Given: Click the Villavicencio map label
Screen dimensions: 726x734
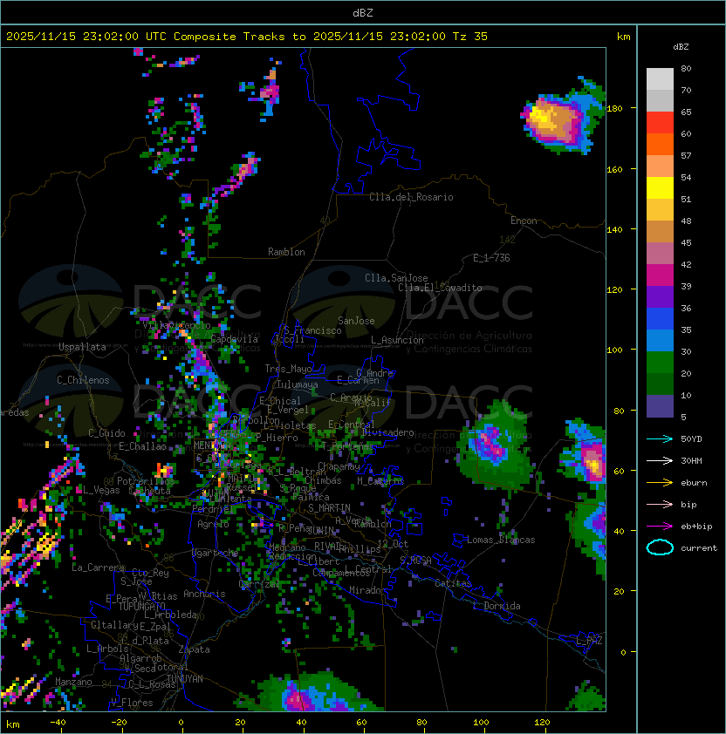Looking at the screenshot, I should coord(176,324).
